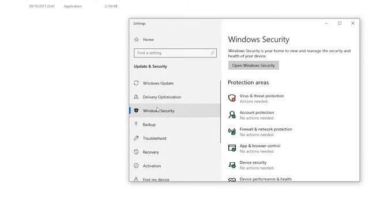Open Virus & threat protection link
The image size is (369, 207).
click(261, 96)
